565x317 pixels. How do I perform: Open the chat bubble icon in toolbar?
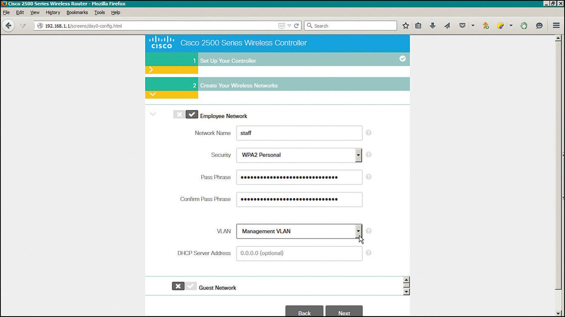tap(539, 25)
